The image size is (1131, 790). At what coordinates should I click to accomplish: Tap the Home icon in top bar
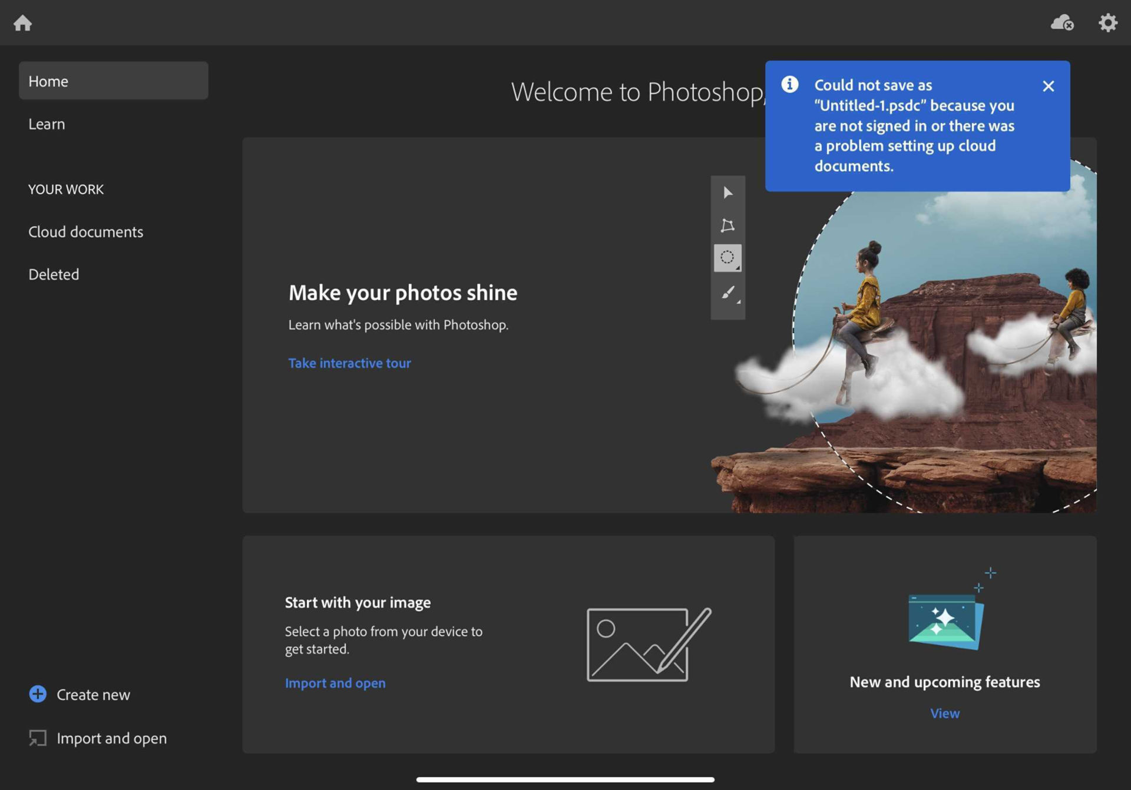coord(22,23)
